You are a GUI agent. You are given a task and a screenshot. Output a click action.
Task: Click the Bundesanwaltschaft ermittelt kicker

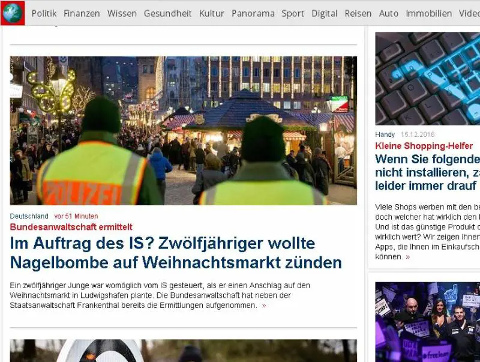71,227
